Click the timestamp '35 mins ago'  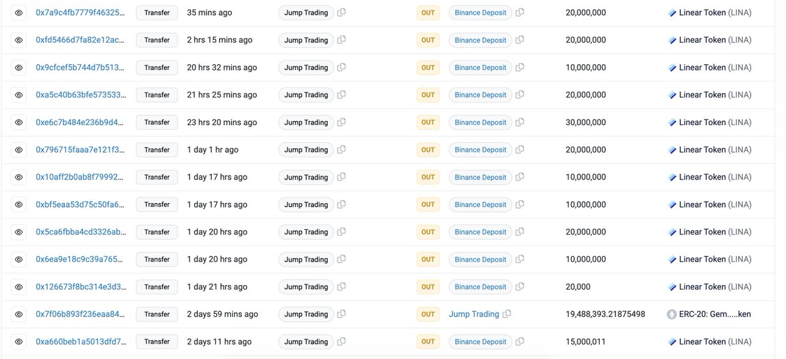(x=210, y=12)
